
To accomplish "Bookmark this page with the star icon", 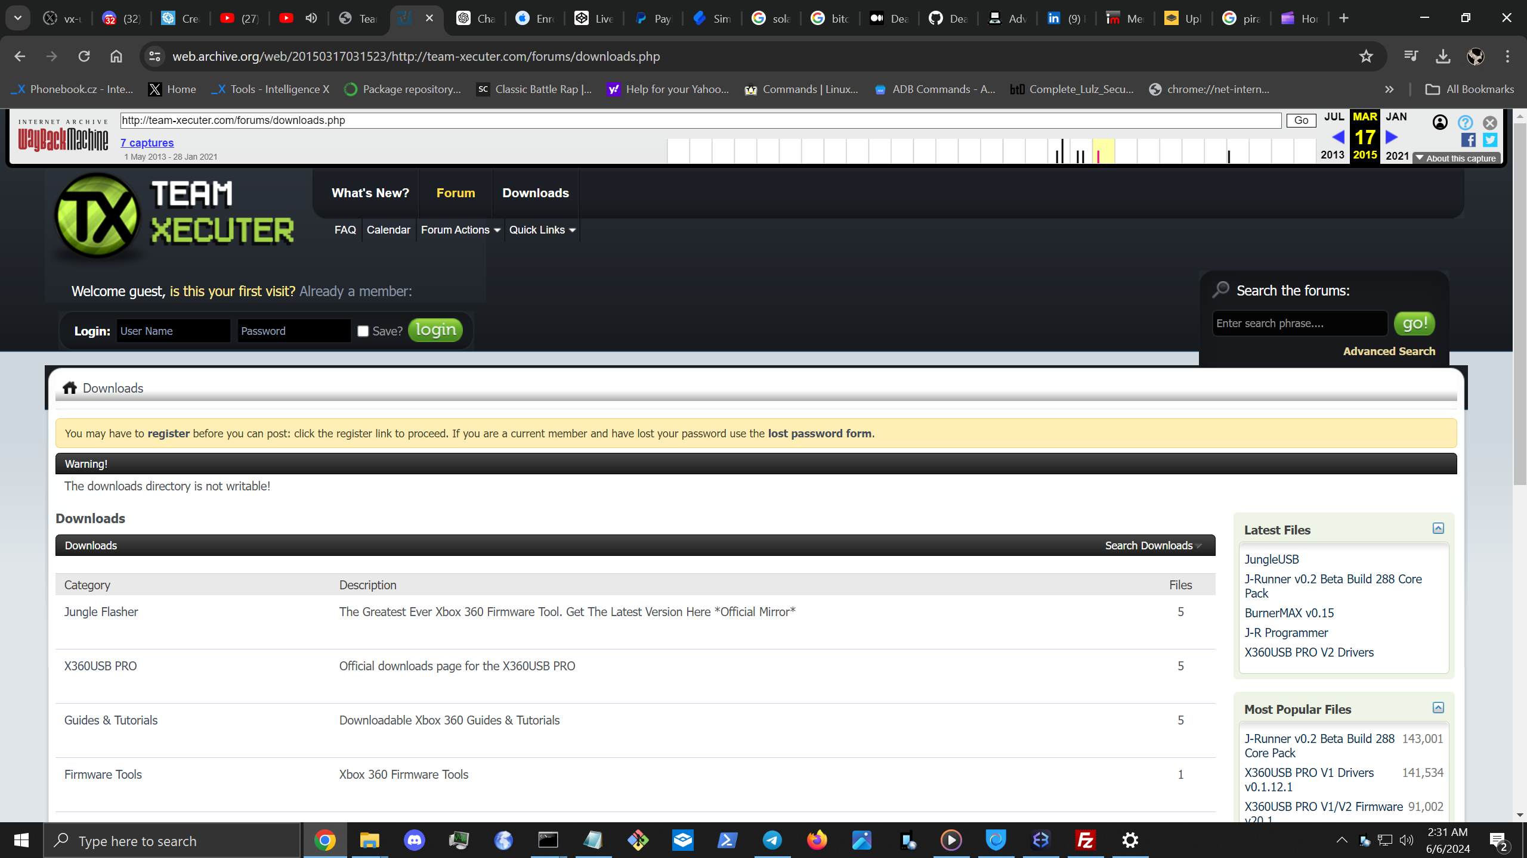I will coord(1366,57).
